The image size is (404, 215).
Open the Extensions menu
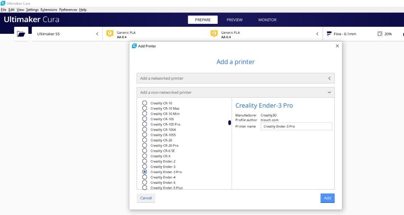click(49, 10)
